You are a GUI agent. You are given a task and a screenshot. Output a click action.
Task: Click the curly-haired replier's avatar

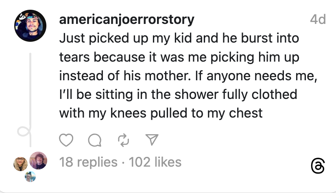click(38, 160)
